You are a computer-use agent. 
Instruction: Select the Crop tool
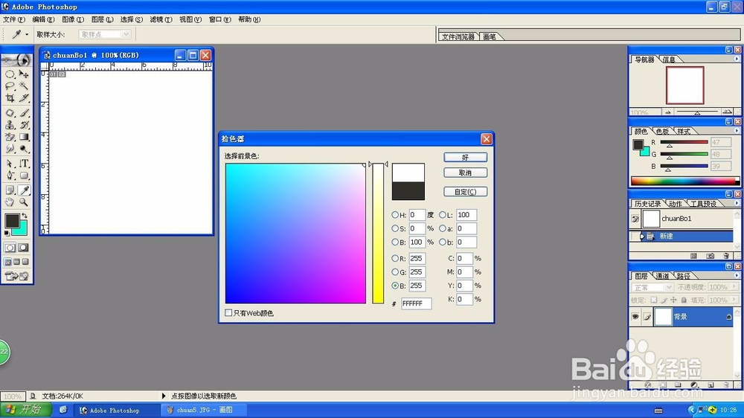tap(10, 97)
